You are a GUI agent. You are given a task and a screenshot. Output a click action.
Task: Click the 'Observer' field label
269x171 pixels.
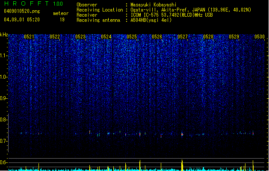tap(87, 5)
